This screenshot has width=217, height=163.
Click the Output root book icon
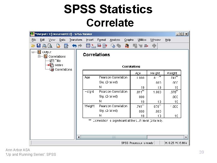pos(39,52)
